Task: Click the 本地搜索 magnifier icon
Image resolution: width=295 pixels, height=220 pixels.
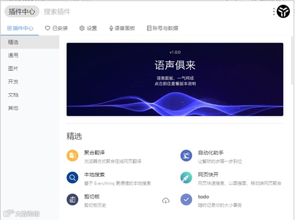Action: 72,177
